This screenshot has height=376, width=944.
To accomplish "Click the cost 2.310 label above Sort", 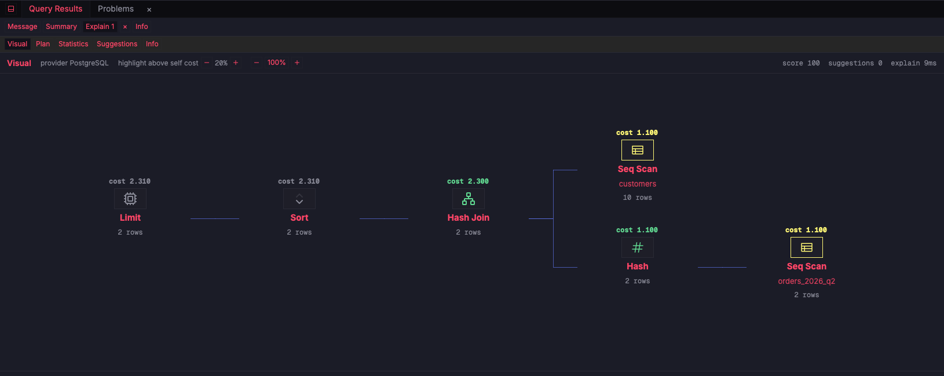I will pos(299,181).
